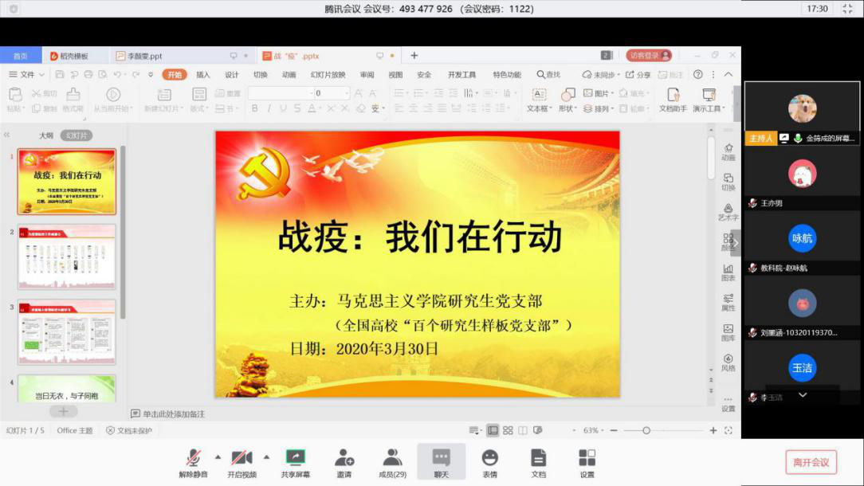
Task: Open the 聊天 chat panel
Action: [442, 462]
